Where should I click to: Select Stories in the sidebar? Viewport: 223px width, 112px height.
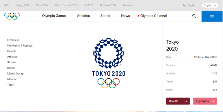[x=11, y=62]
